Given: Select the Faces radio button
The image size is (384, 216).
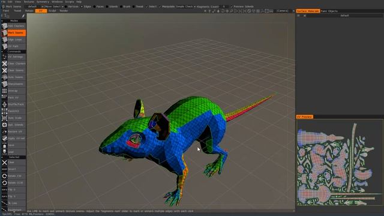Looking at the screenshot, I should (95, 7).
